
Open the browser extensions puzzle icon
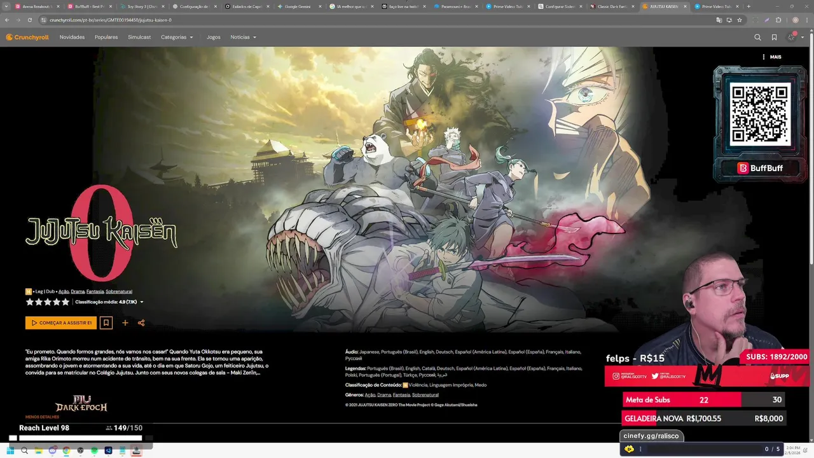[x=778, y=20]
